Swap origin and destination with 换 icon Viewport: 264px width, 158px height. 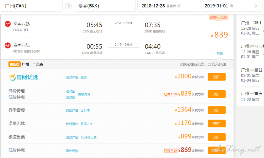[x=68, y=6]
